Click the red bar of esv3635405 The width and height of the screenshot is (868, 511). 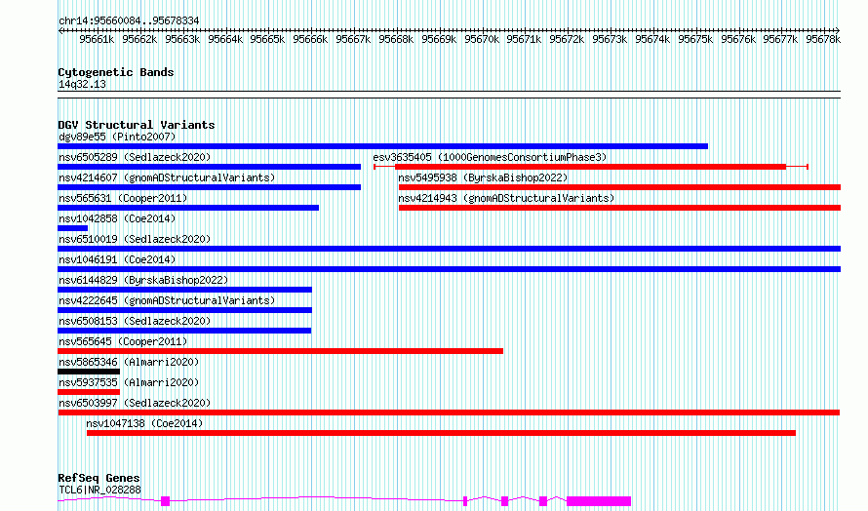click(591, 167)
